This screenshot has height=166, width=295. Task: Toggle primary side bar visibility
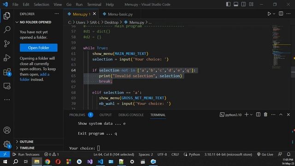coord(228,4)
